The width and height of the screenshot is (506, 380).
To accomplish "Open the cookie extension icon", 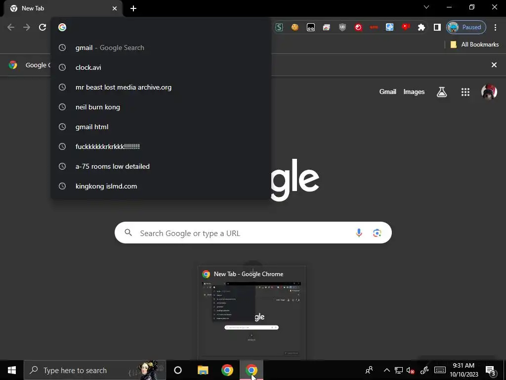I will [x=295, y=27].
